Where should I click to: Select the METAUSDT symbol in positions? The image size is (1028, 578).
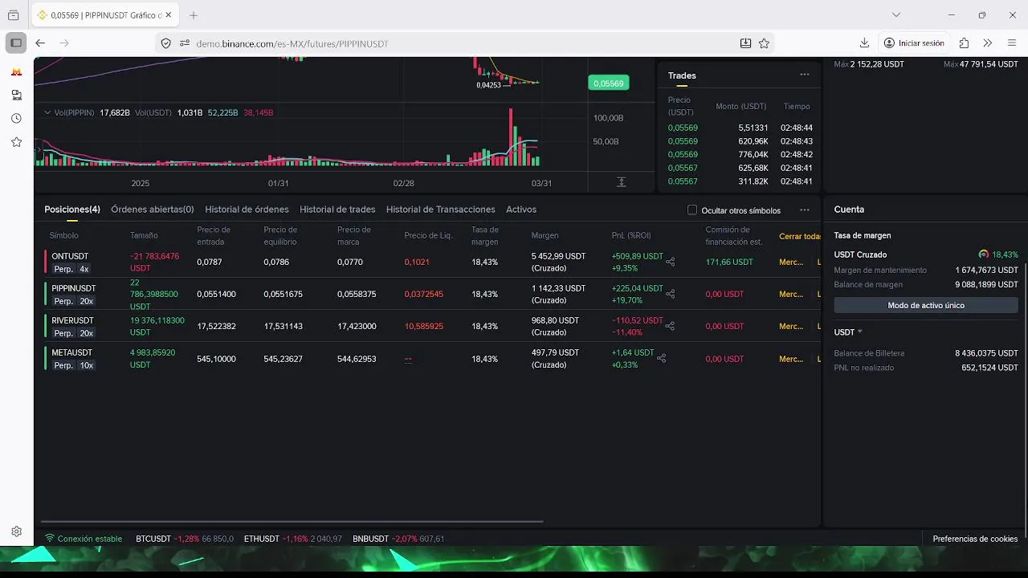point(71,352)
